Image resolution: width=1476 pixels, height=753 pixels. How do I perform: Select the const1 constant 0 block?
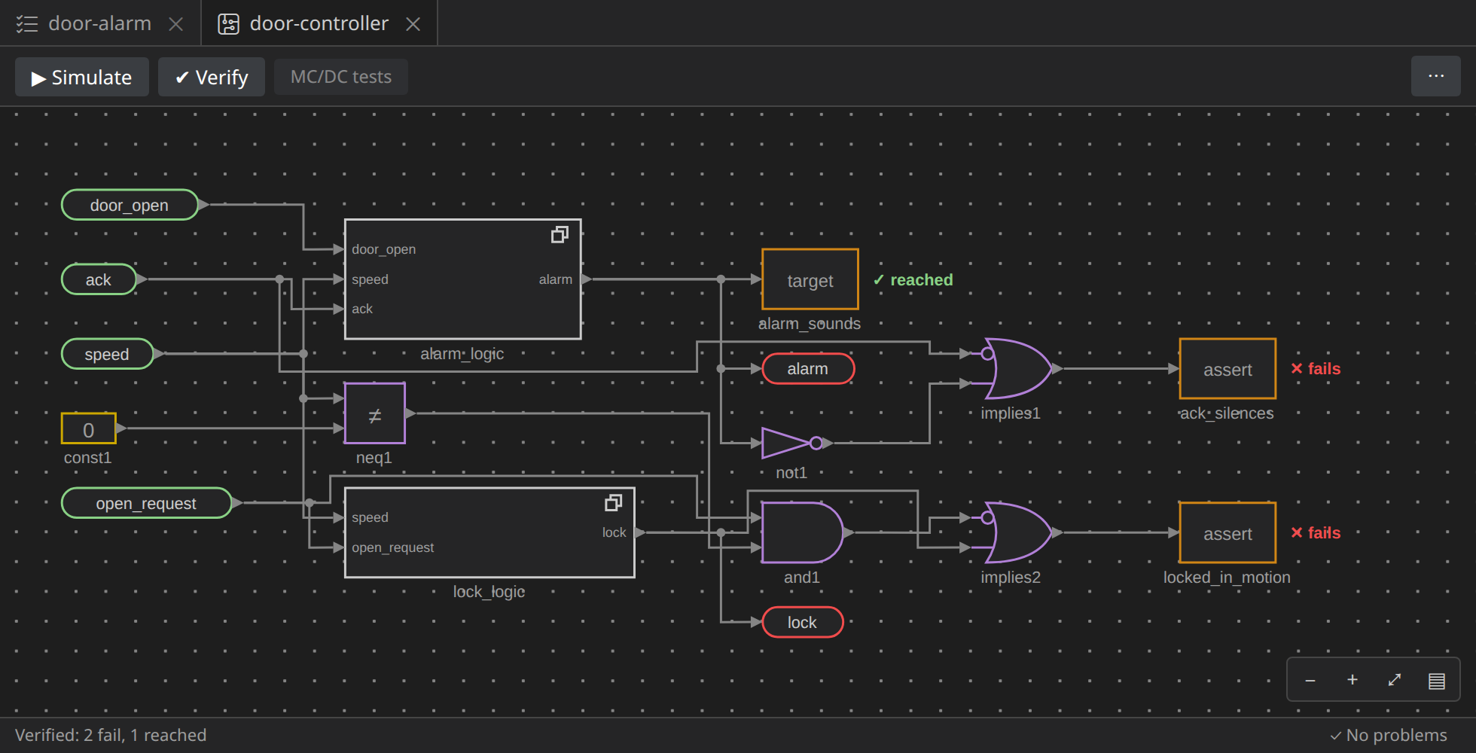(x=89, y=428)
